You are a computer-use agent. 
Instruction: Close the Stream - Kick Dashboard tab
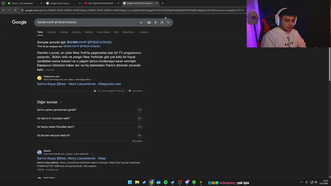click(x=41, y=3)
